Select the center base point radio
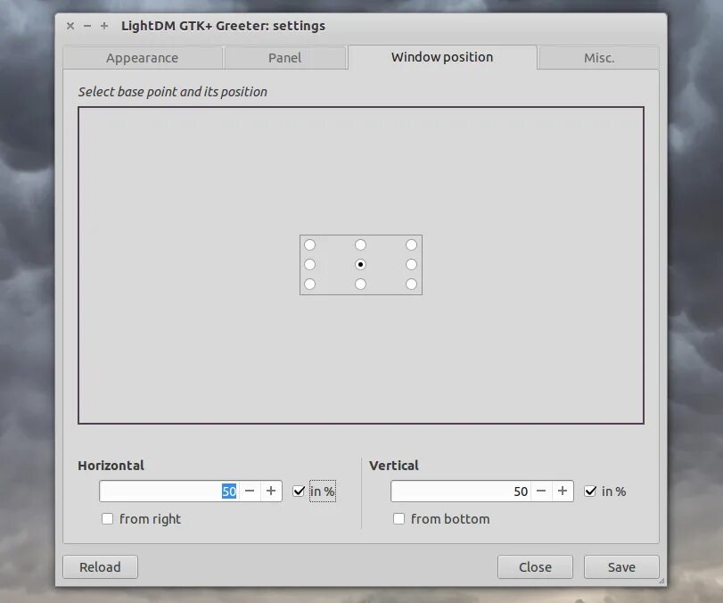Screen dimensions: 723x603 click(360, 264)
